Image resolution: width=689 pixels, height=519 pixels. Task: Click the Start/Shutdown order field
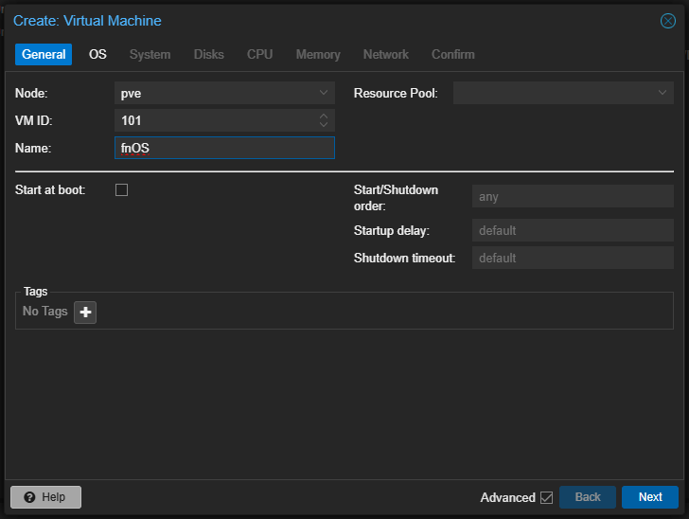click(573, 196)
